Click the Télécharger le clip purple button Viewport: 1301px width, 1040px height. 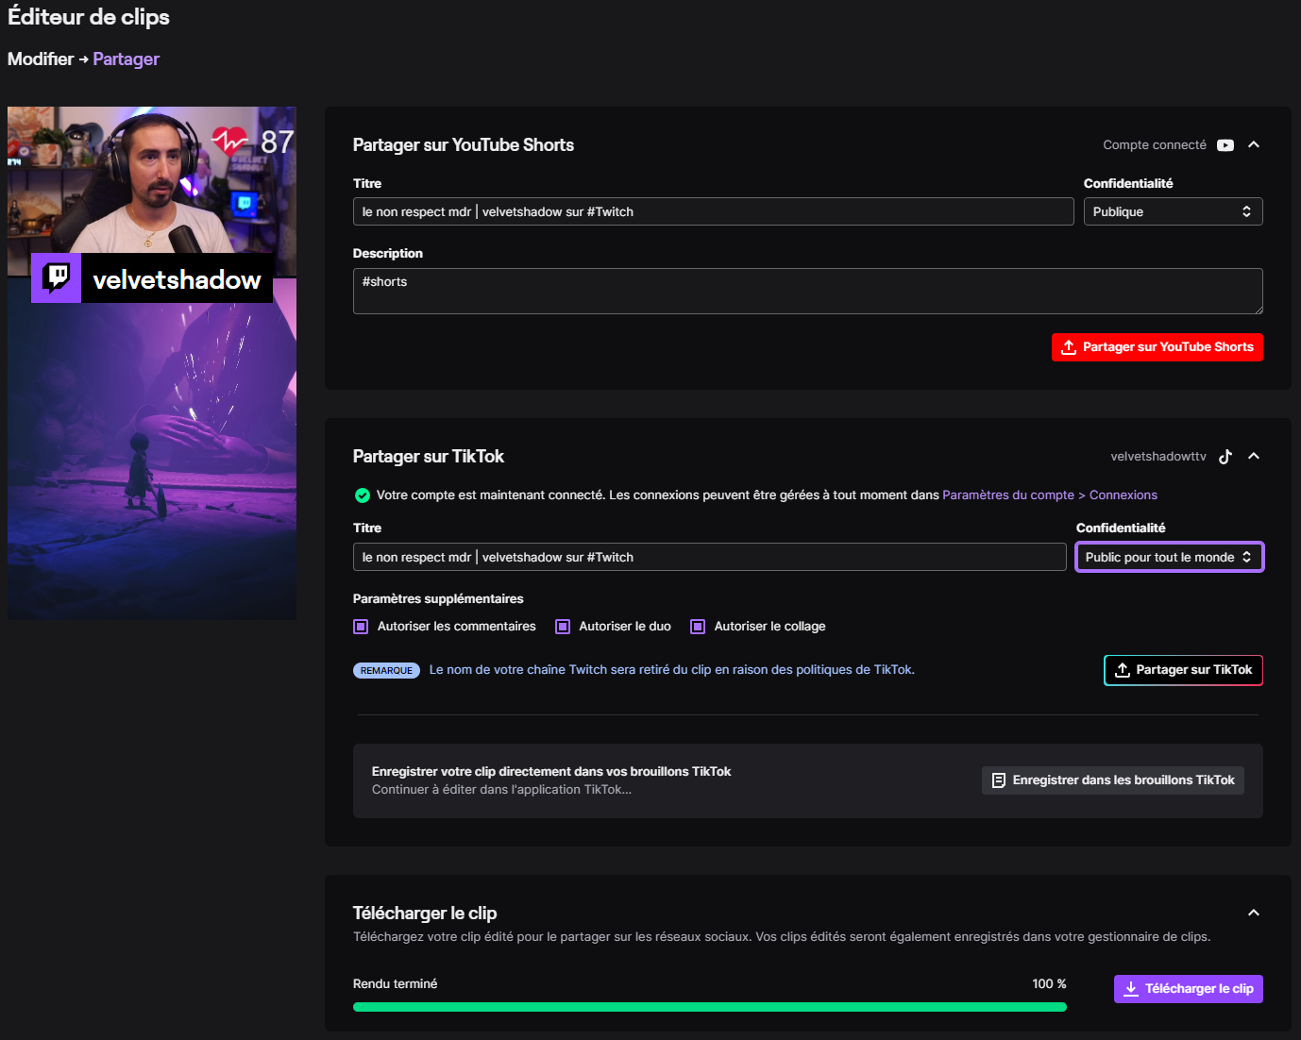point(1189,989)
